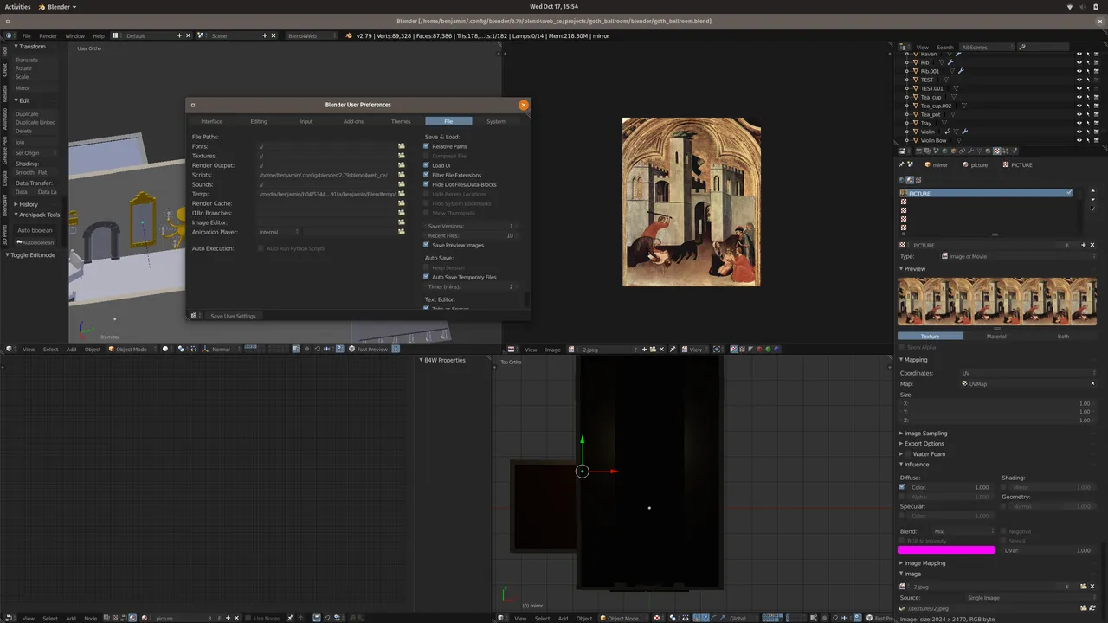Move texture slot down arrow
Viewport: 1108px width, 623px height.
coord(1093,202)
